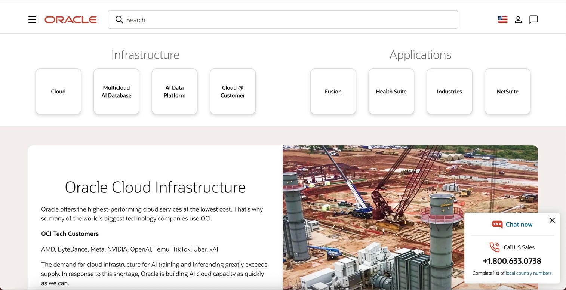Focus the Search input field
The image size is (566, 290).
click(283, 20)
